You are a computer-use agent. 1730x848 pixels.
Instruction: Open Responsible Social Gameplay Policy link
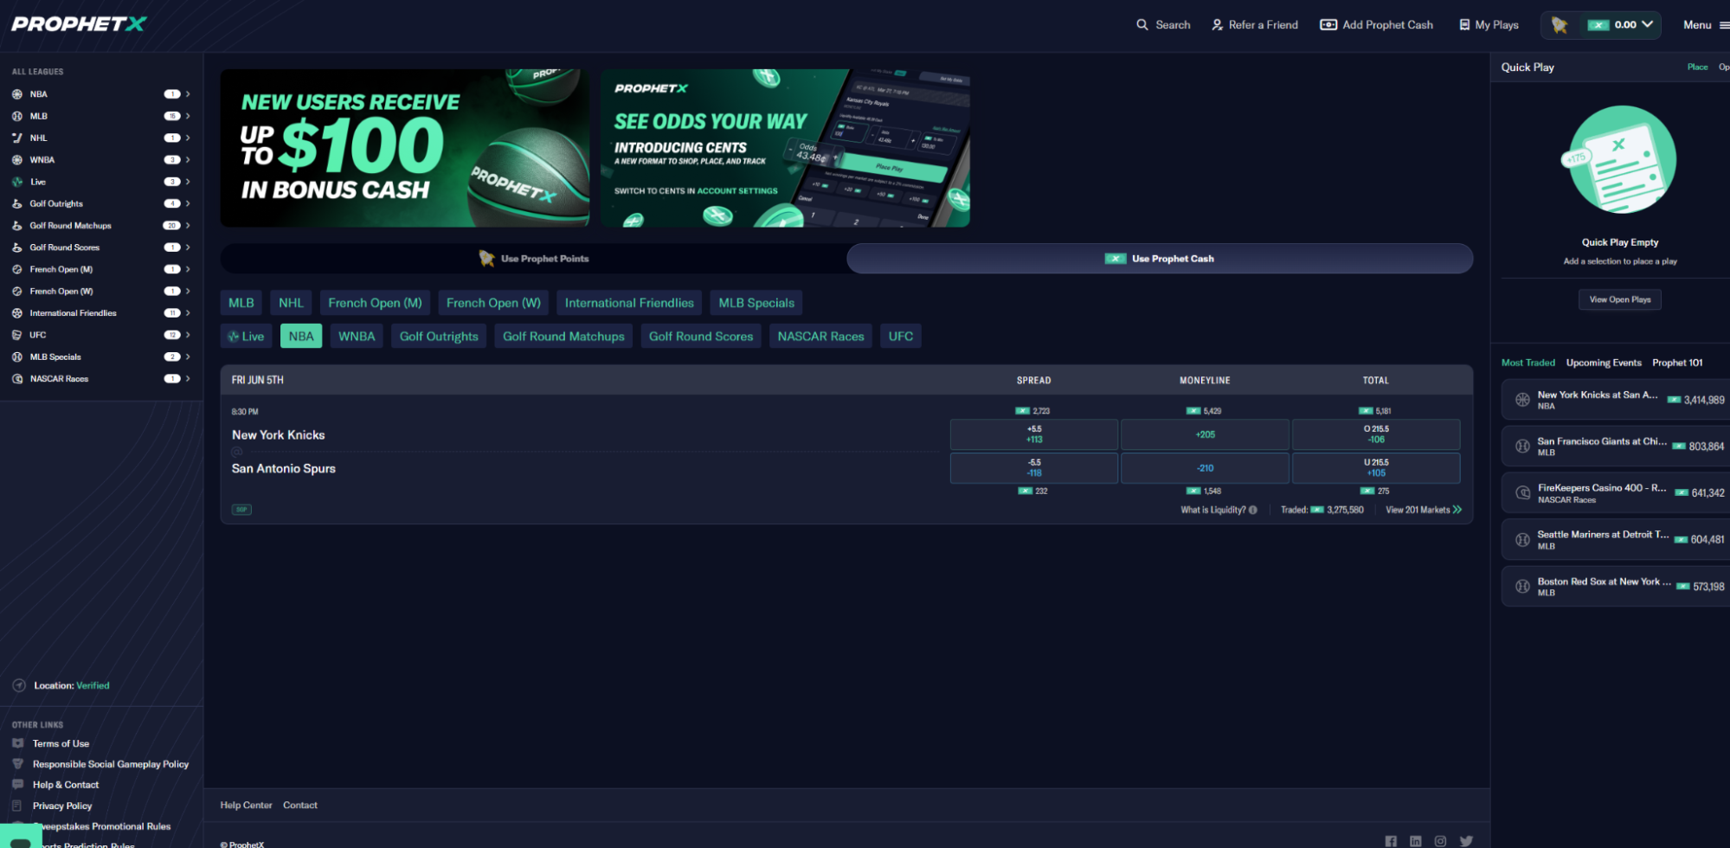[x=111, y=765]
